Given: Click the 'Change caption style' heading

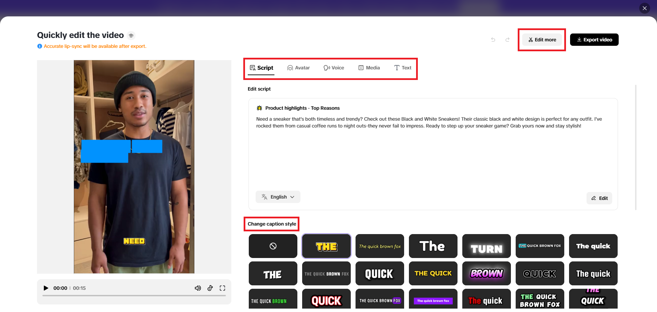Looking at the screenshot, I should (272, 224).
